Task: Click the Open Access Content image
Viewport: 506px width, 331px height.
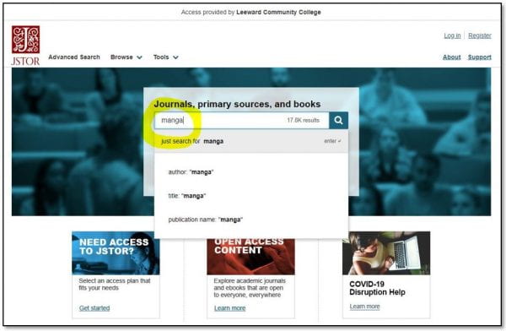Action: coord(250,257)
